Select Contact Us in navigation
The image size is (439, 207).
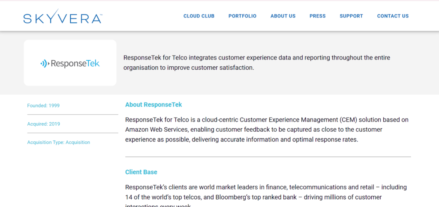point(393,16)
